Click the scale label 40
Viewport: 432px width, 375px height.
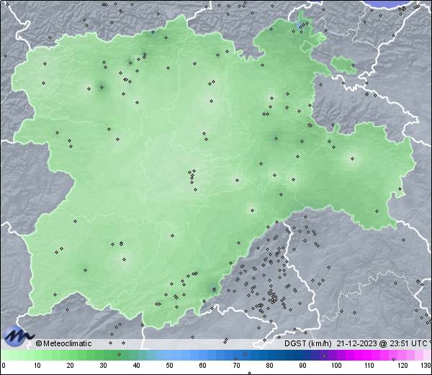137,366
